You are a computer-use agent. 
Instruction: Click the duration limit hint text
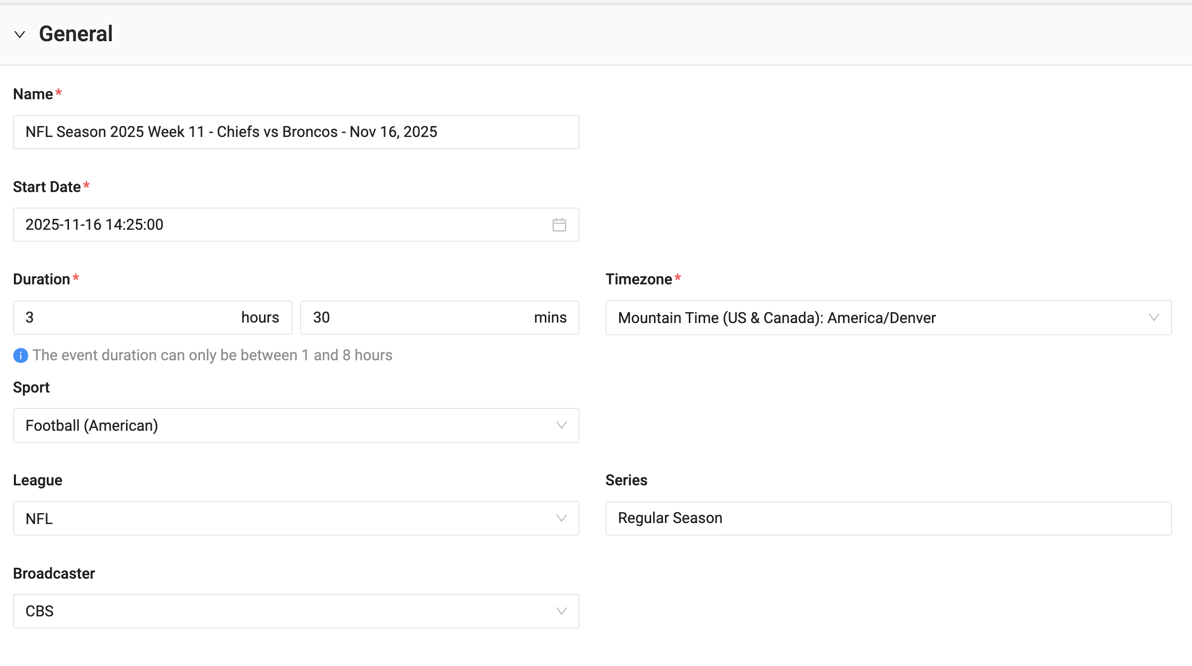[212, 355]
